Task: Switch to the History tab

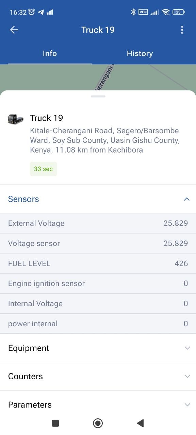Action: pyautogui.click(x=140, y=53)
